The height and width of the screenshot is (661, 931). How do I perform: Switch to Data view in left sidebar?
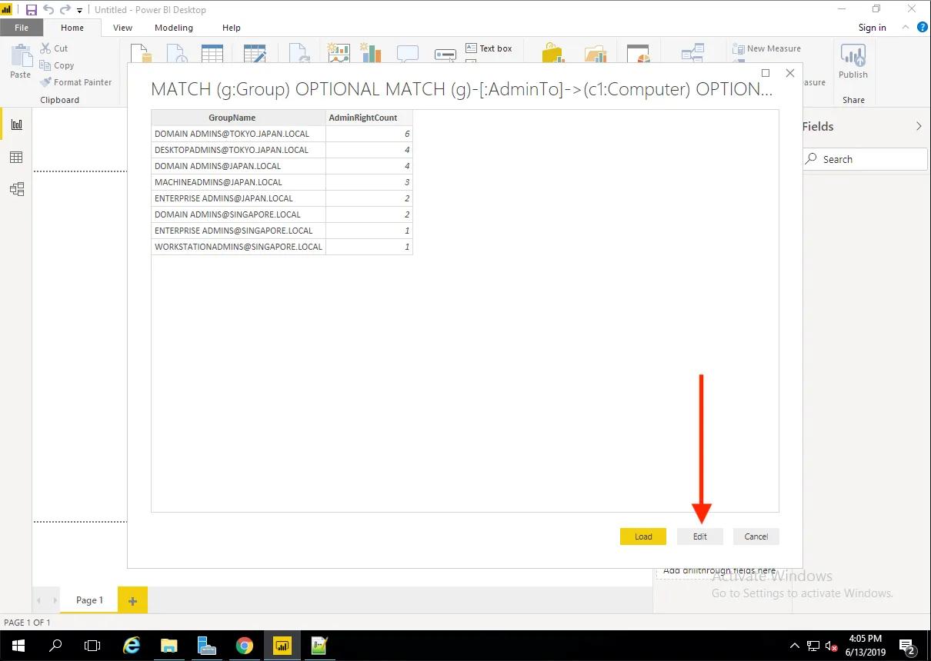[x=16, y=158]
